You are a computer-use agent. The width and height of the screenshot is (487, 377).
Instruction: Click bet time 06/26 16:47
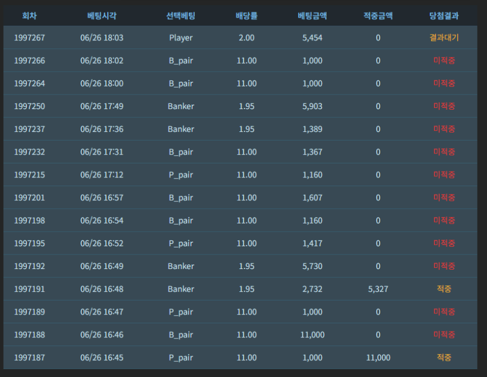click(x=102, y=312)
